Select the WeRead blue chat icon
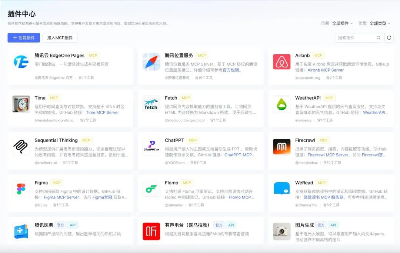The image size is (400, 253). (281, 189)
